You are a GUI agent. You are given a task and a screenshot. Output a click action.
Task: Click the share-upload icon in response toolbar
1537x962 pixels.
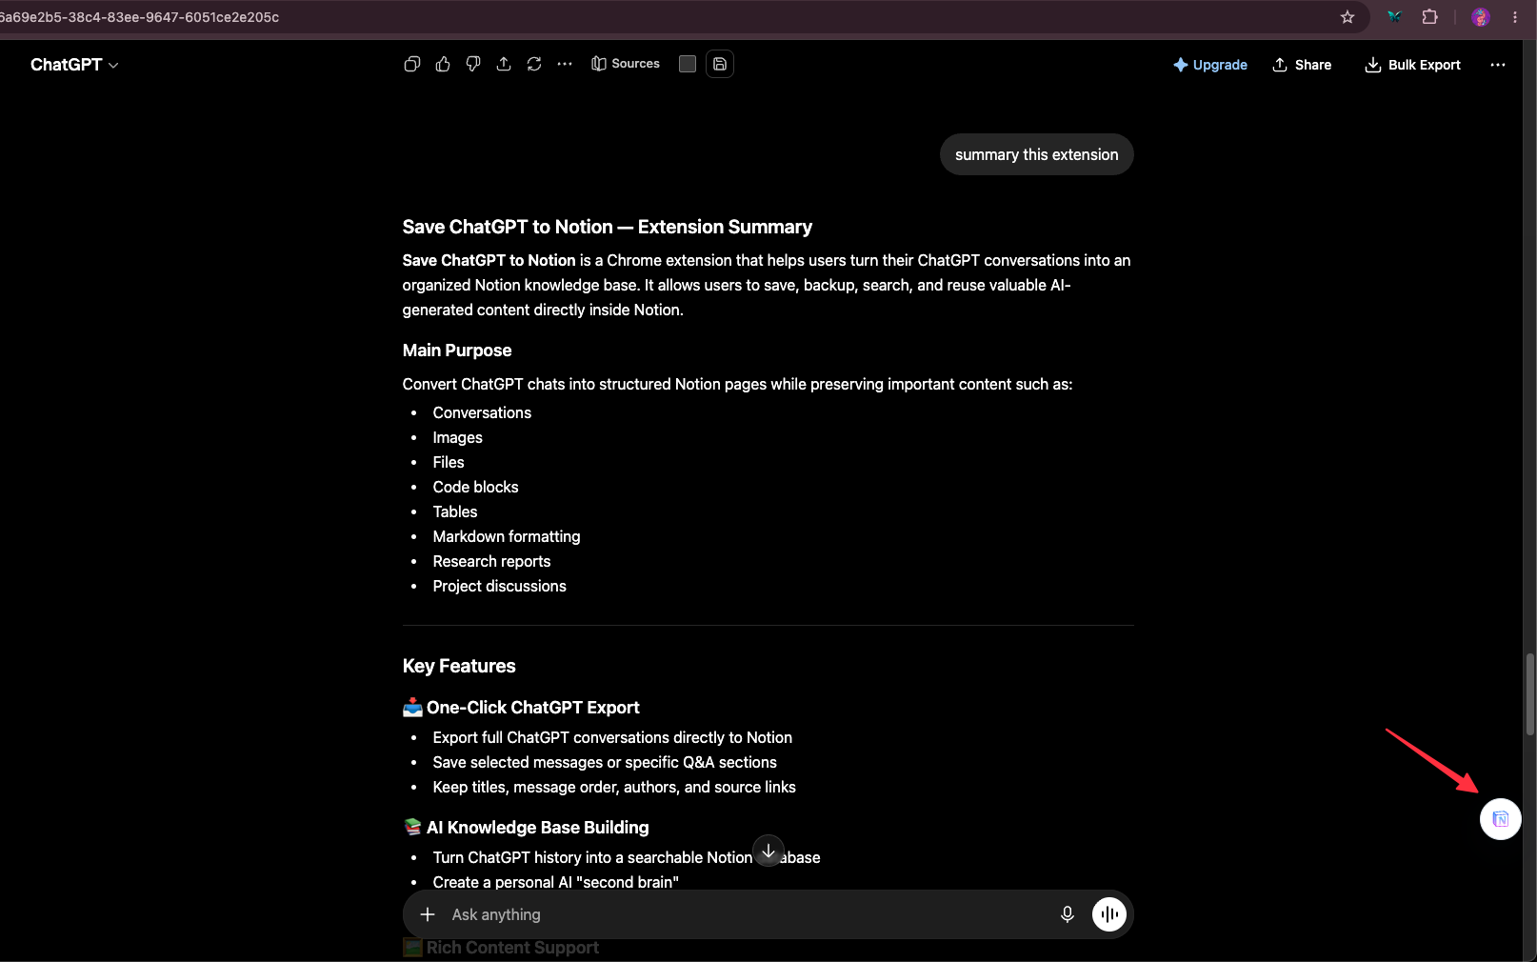(504, 64)
